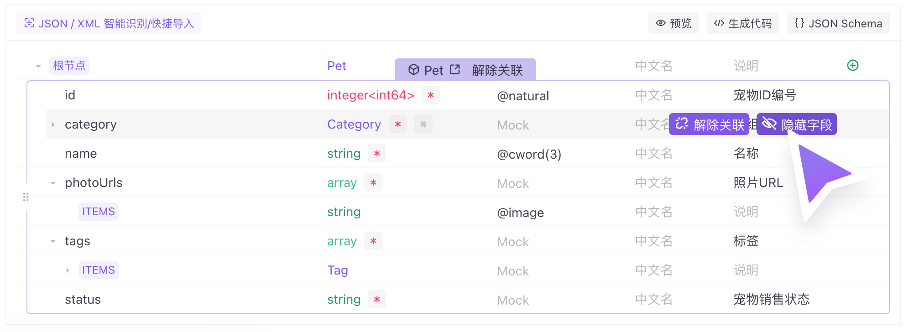Click the drag handle dots icon
Screen dimensions: 909x332
[x=26, y=197]
